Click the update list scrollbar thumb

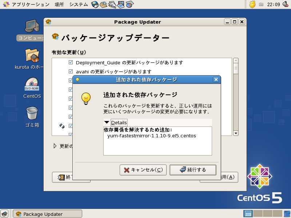pos(236,69)
